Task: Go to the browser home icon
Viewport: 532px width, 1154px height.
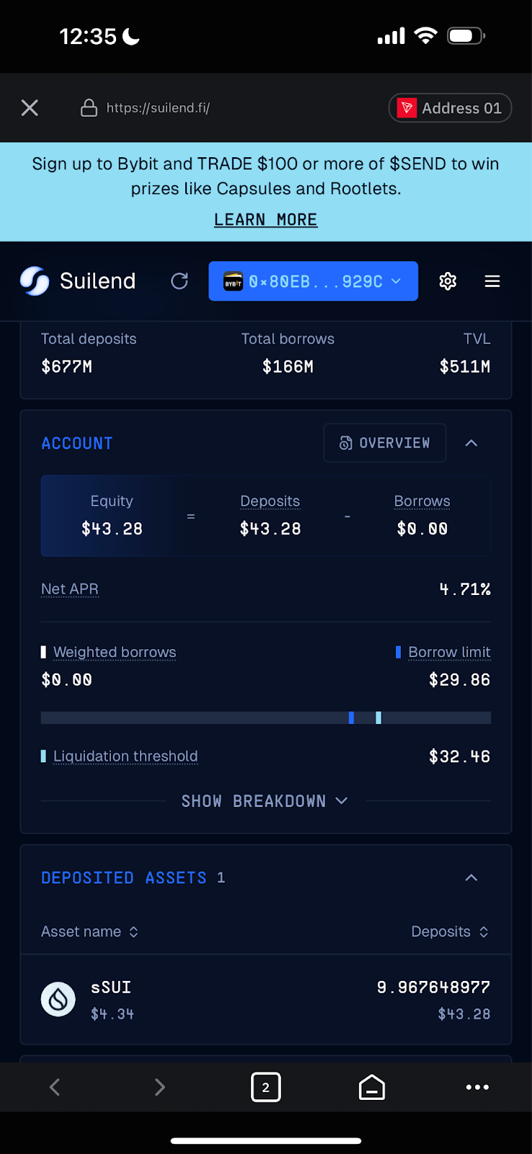Action: point(372,1087)
